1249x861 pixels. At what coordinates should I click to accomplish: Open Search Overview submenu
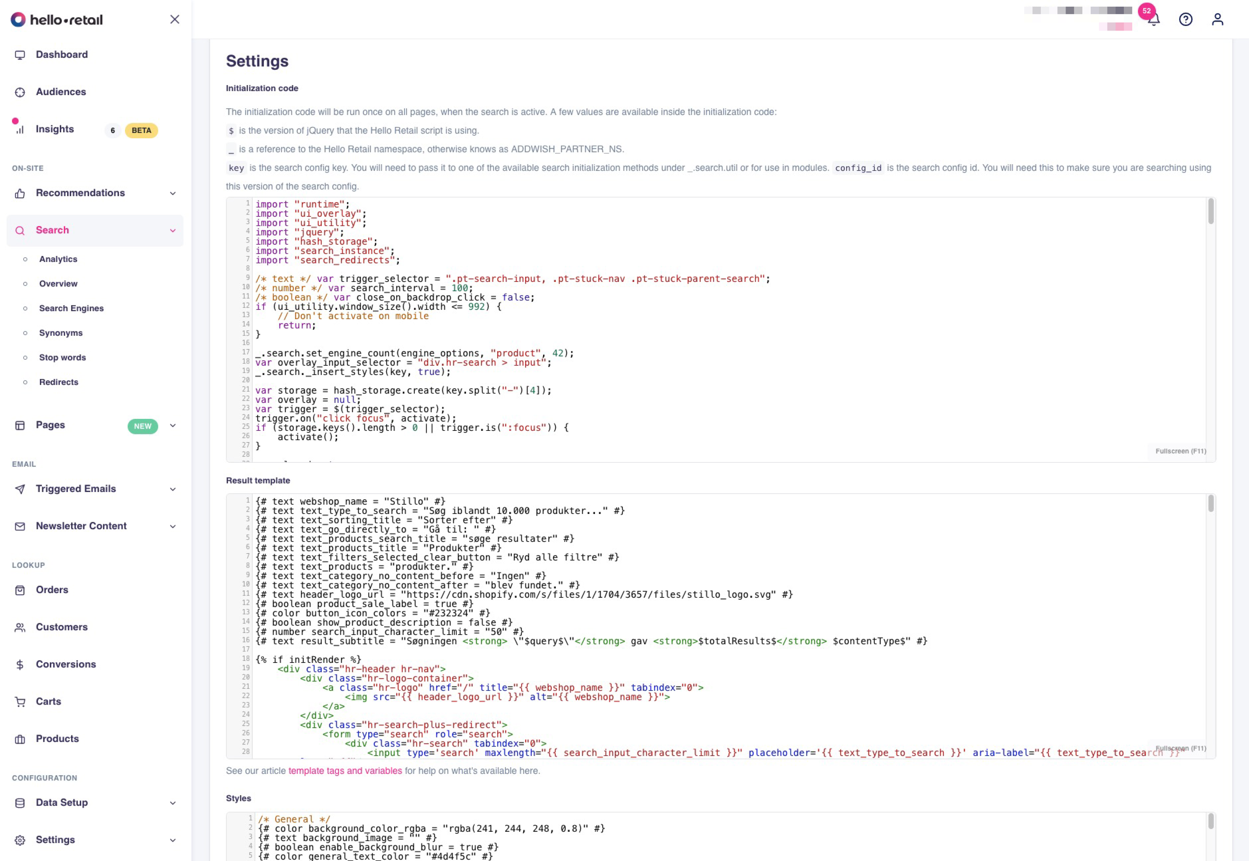pos(58,284)
